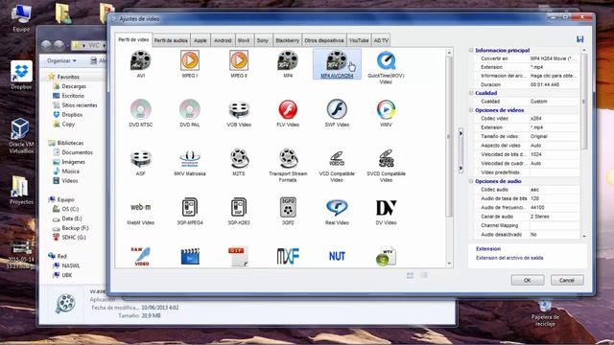Image resolution: width=614 pixels, height=345 pixels.
Task: Choose the 3GP-H263 format icon
Action: [239, 207]
